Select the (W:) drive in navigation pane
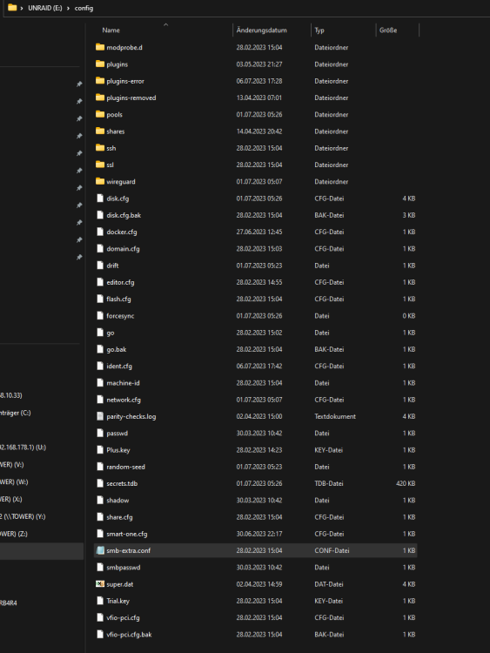The image size is (490, 653). 14,481
